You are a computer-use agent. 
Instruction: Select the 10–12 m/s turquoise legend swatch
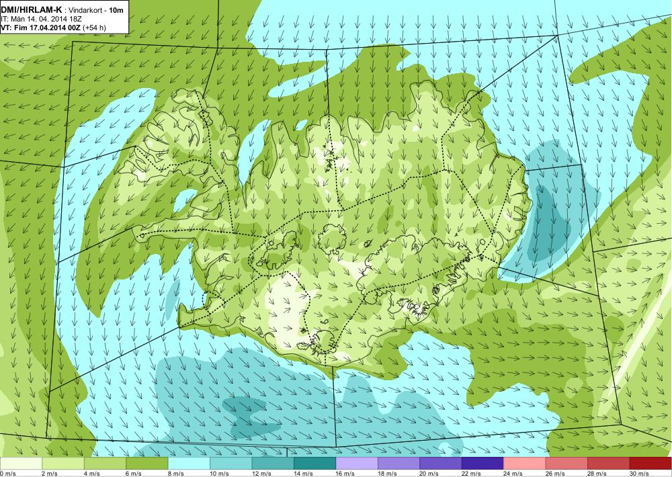click(x=231, y=464)
